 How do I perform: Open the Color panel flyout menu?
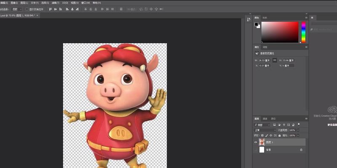click(306, 18)
